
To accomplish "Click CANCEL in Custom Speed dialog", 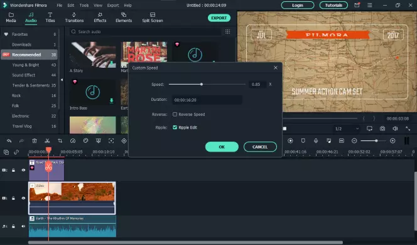I will coord(260,147).
